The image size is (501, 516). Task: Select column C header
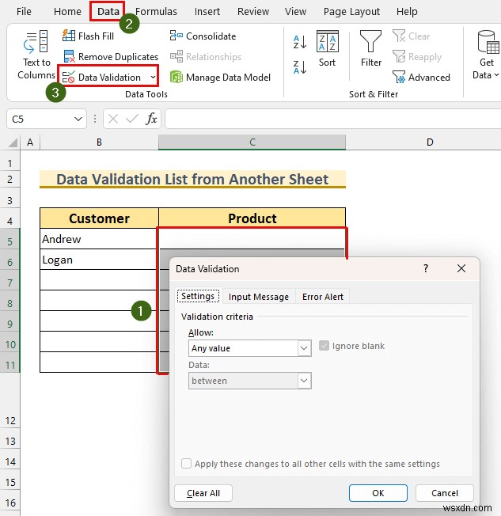252,142
